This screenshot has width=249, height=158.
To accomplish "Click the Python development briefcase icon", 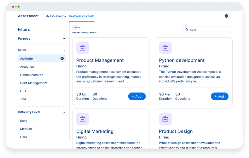I will 165,48.
